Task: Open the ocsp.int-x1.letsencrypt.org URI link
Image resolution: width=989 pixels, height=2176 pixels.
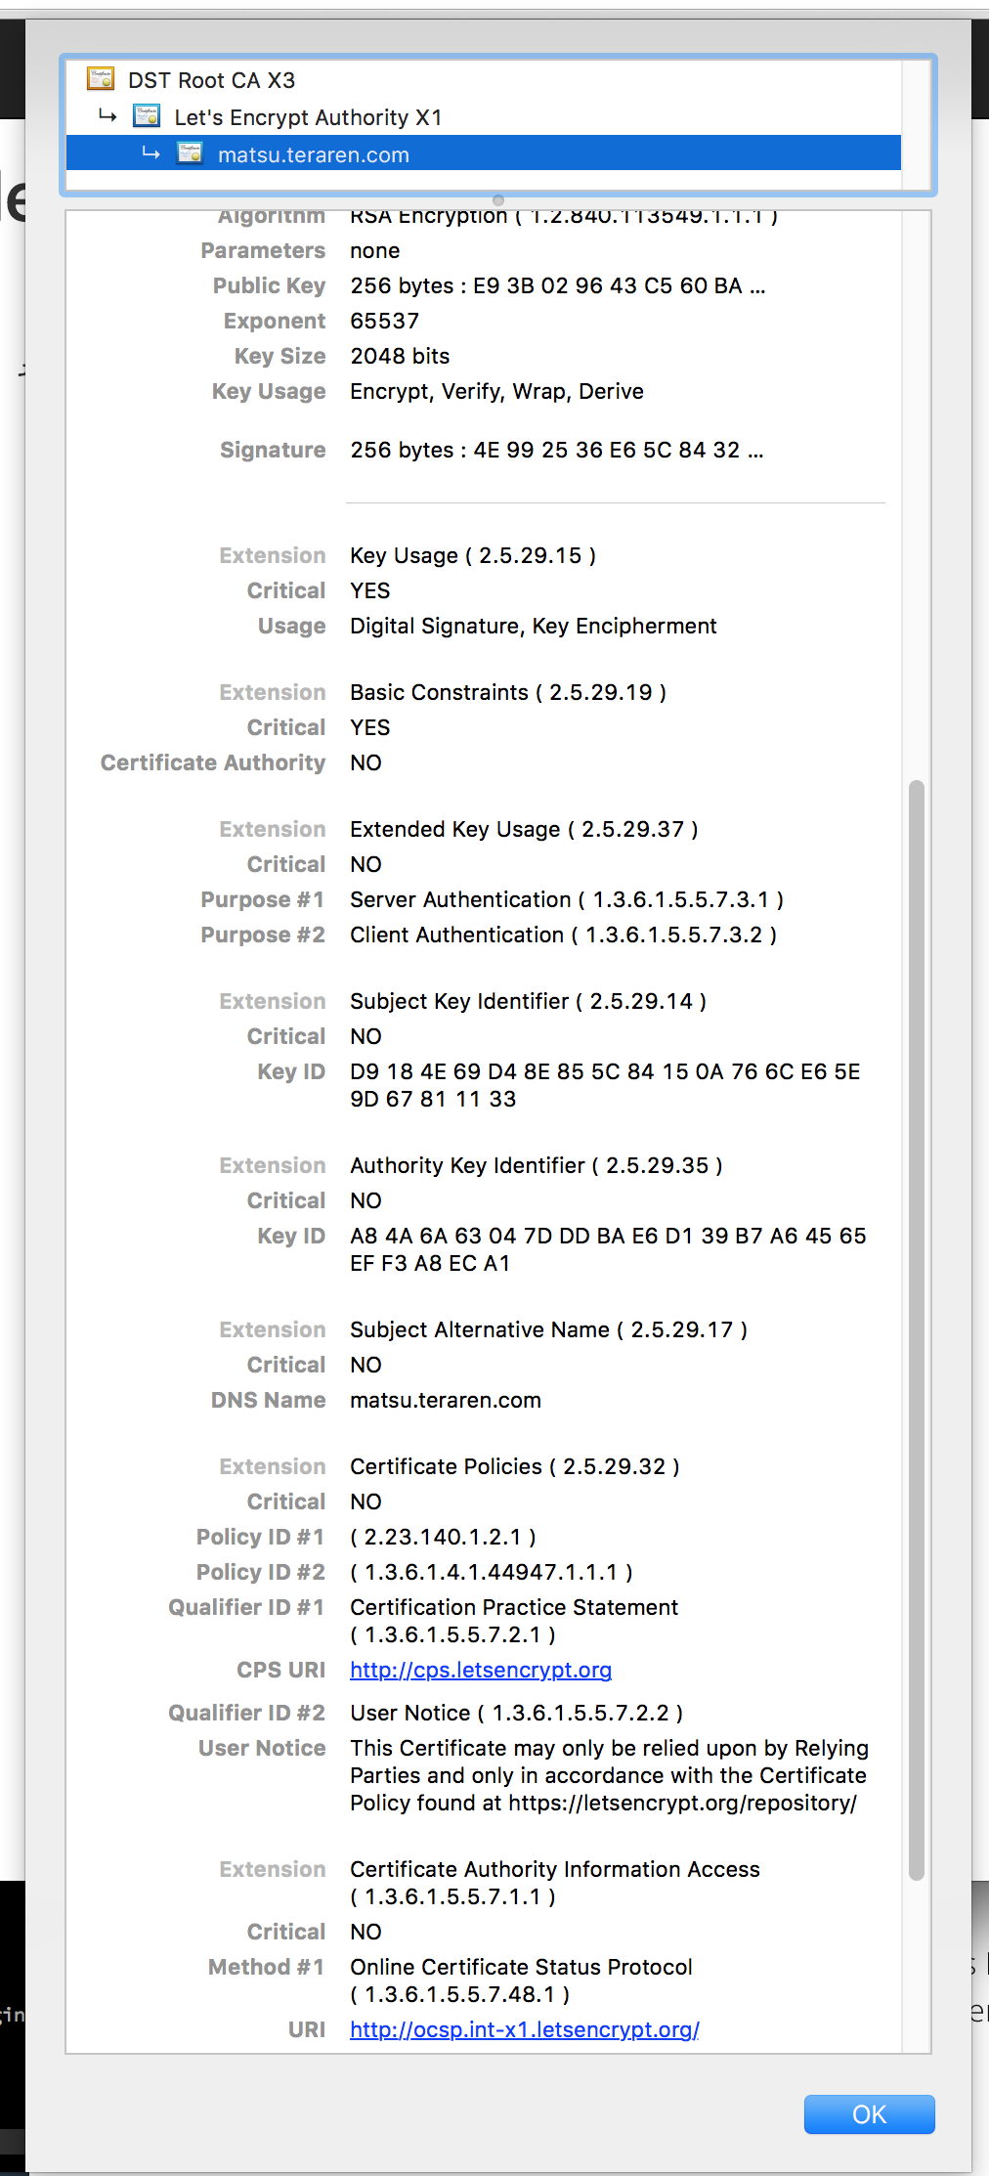Action: (525, 2029)
